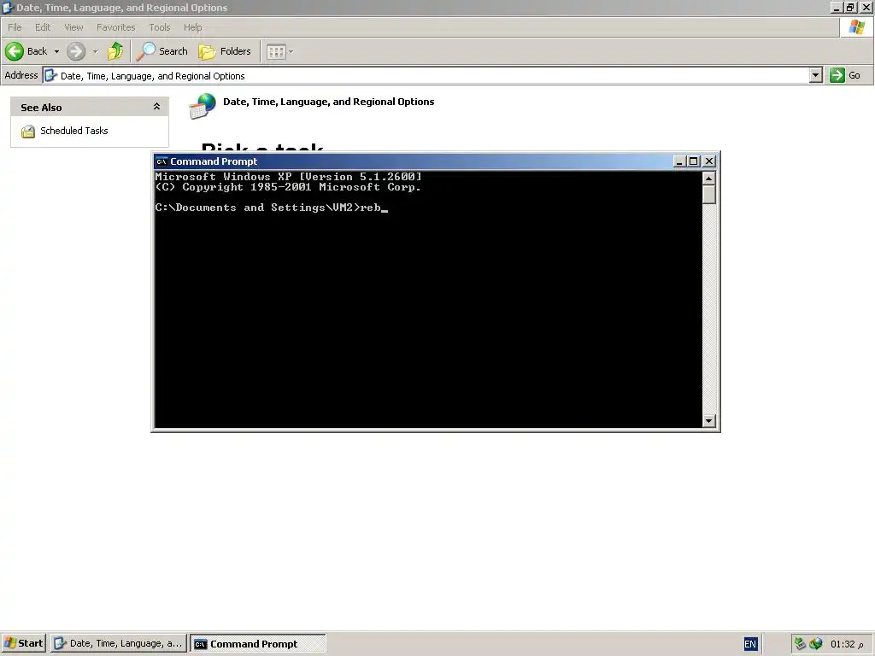This screenshot has height=656, width=875.
Task: Go up one folder level icon
Action: pos(115,51)
